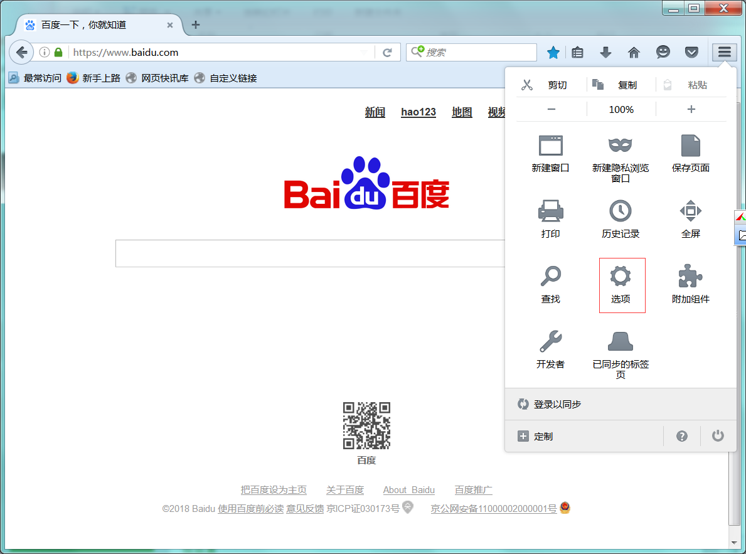Open 查找 find in page

[550, 285]
